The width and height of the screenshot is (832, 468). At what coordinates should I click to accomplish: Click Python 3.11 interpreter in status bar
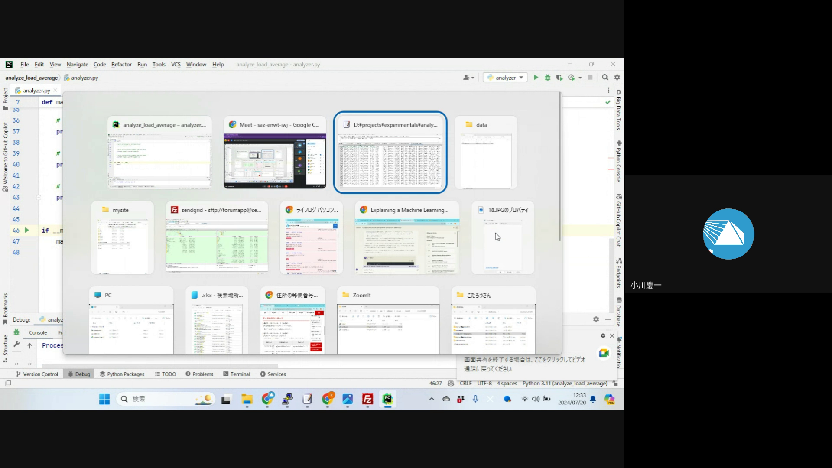(x=564, y=383)
